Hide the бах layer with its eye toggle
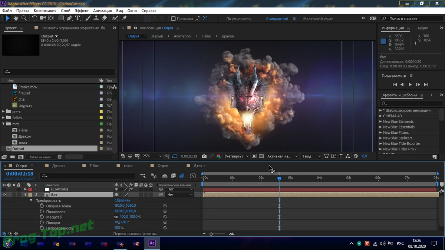The width and height of the screenshot is (445, 250). (x=4, y=194)
